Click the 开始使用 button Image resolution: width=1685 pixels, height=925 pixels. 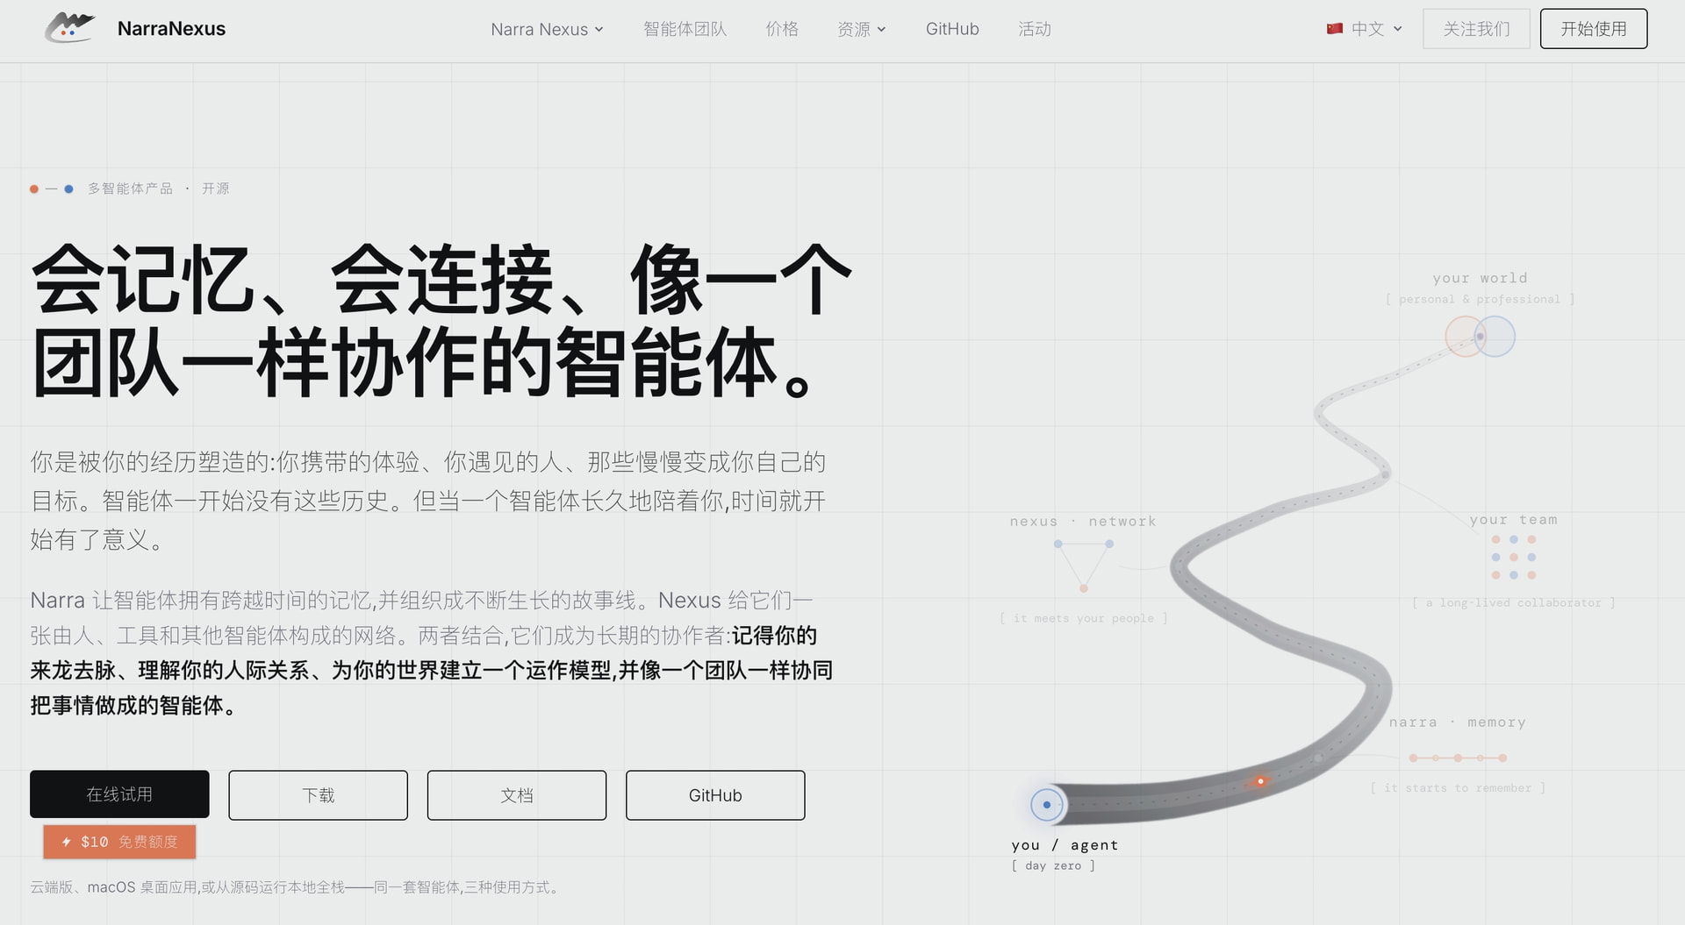tap(1594, 29)
